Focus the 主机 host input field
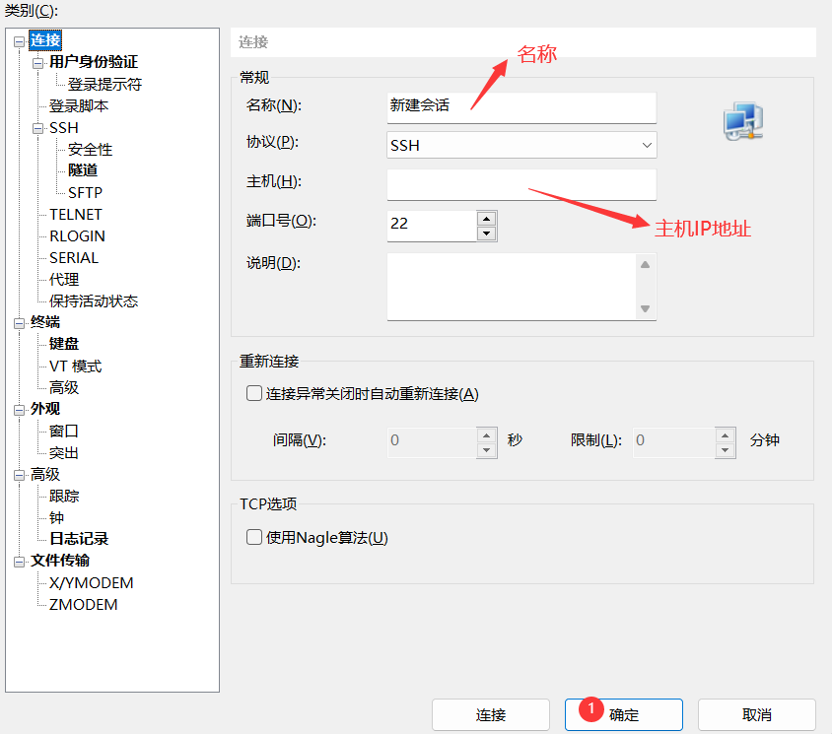The height and width of the screenshot is (734, 832). tap(521, 184)
